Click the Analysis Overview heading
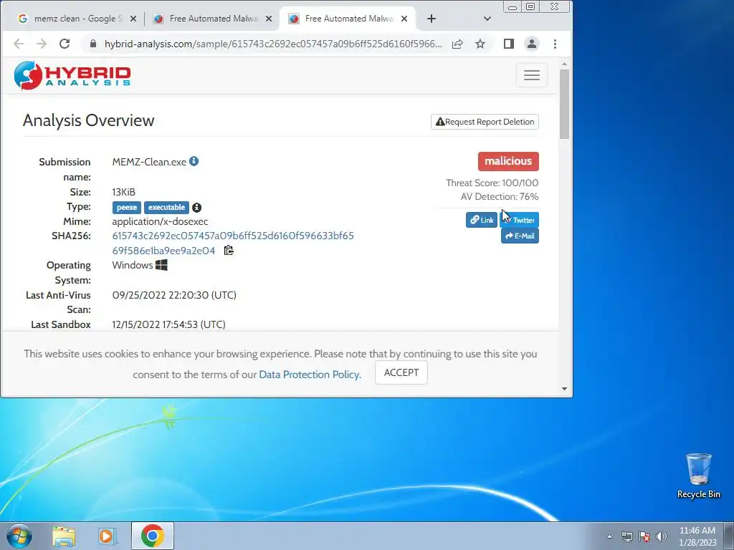This screenshot has width=734, height=550. (x=88, y=120)
